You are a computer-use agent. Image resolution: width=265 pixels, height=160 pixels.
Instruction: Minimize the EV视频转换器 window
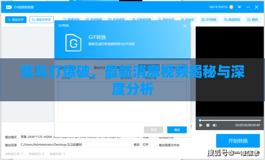point(248,7)
